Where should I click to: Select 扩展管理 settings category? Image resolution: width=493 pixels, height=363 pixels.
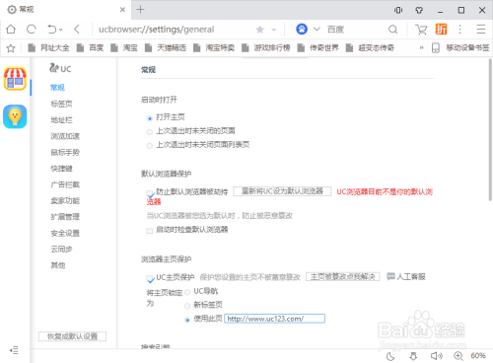(65, 217)
